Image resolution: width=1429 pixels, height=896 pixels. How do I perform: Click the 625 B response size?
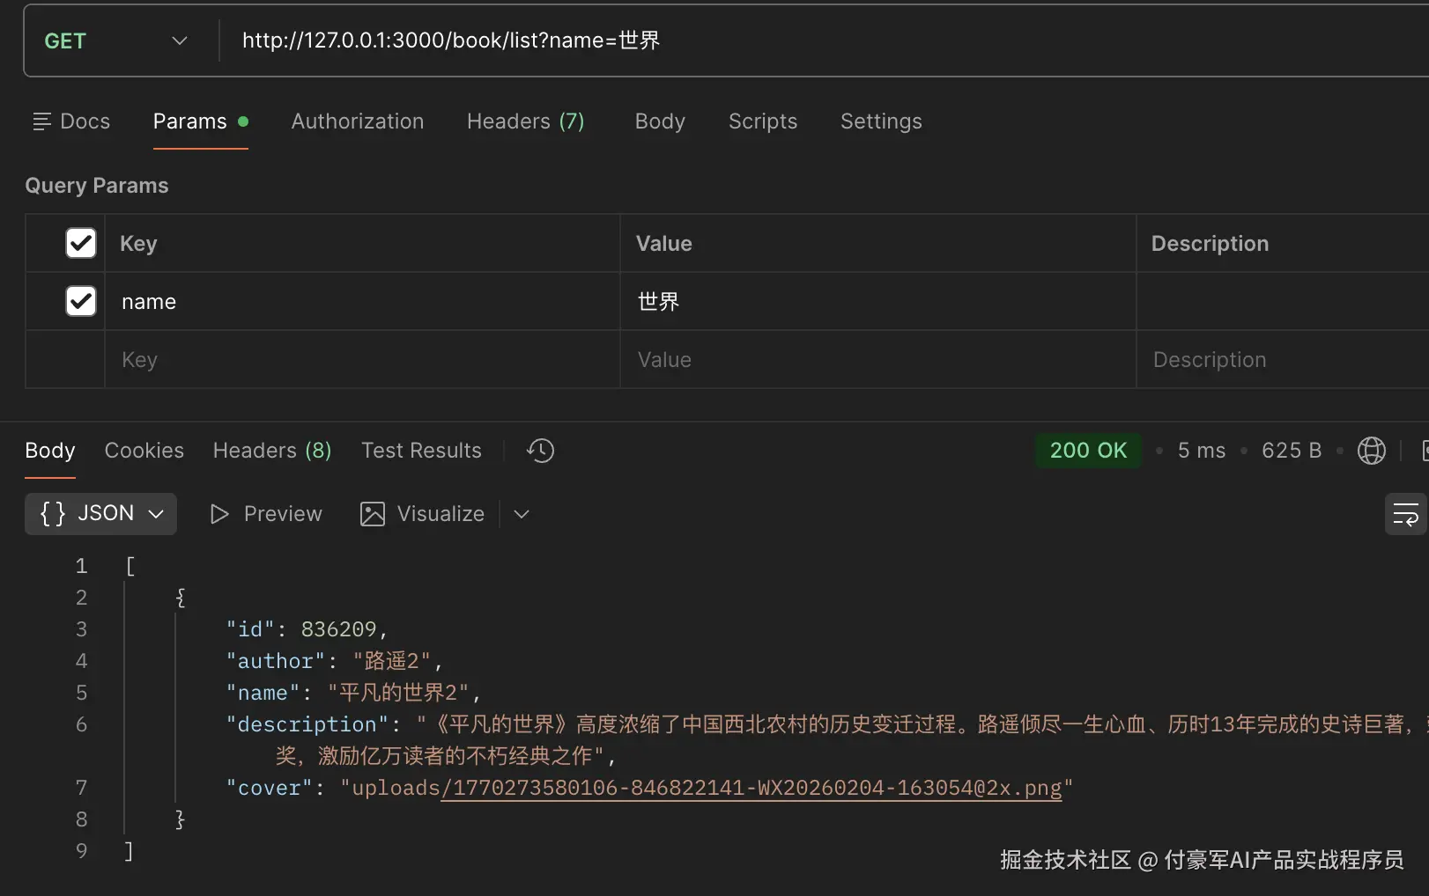point(1292,451)
